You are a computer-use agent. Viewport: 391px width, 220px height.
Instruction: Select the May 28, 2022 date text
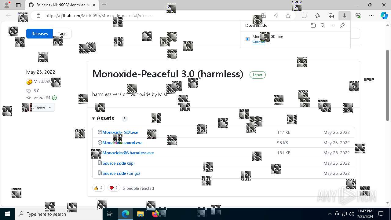[337, 153]
